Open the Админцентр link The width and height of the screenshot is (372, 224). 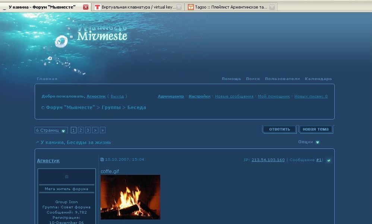pyautogui.click(x=170, y=96)
